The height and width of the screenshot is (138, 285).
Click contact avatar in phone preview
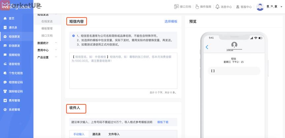coord(234,45)
